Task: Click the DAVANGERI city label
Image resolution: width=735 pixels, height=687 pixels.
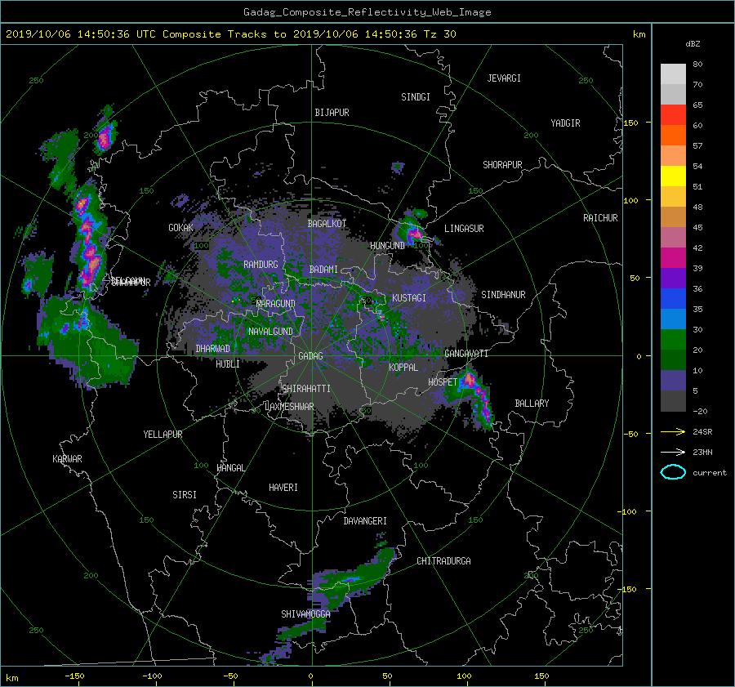Action: 365,521
